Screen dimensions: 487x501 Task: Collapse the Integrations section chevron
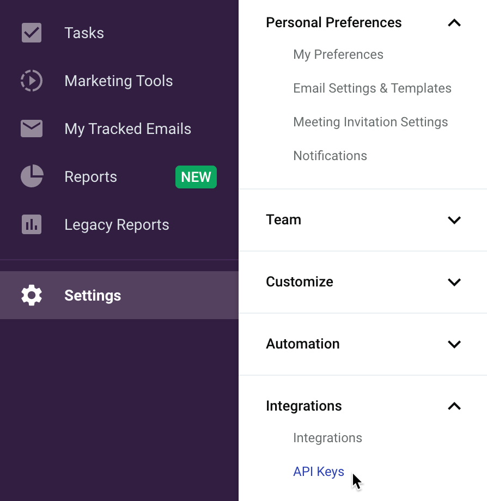(x=454, y=406)
